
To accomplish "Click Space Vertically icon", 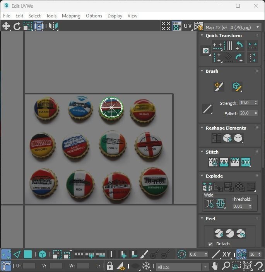I will [x=253, y=58].
